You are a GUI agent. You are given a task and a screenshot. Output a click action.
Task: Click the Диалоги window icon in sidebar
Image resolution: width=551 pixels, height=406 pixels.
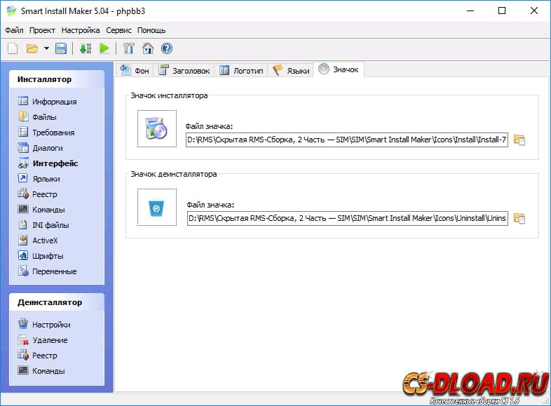[x=23, y=147]
